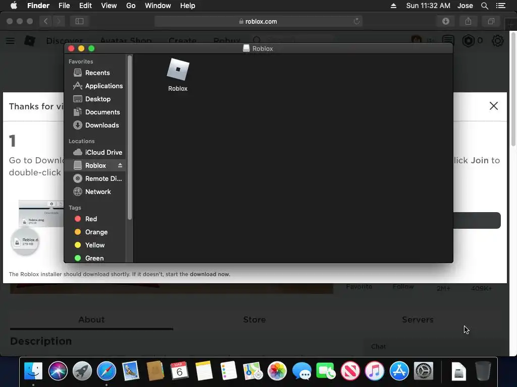
Task: Open Robux balance icon on website
Action: 468,41
